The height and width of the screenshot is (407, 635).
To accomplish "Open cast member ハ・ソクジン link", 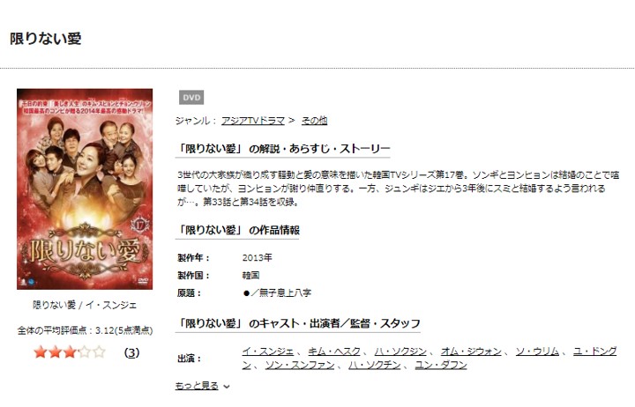I will pos(400,351).
